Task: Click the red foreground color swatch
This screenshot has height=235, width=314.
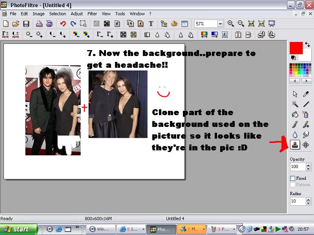Action: 296,48
